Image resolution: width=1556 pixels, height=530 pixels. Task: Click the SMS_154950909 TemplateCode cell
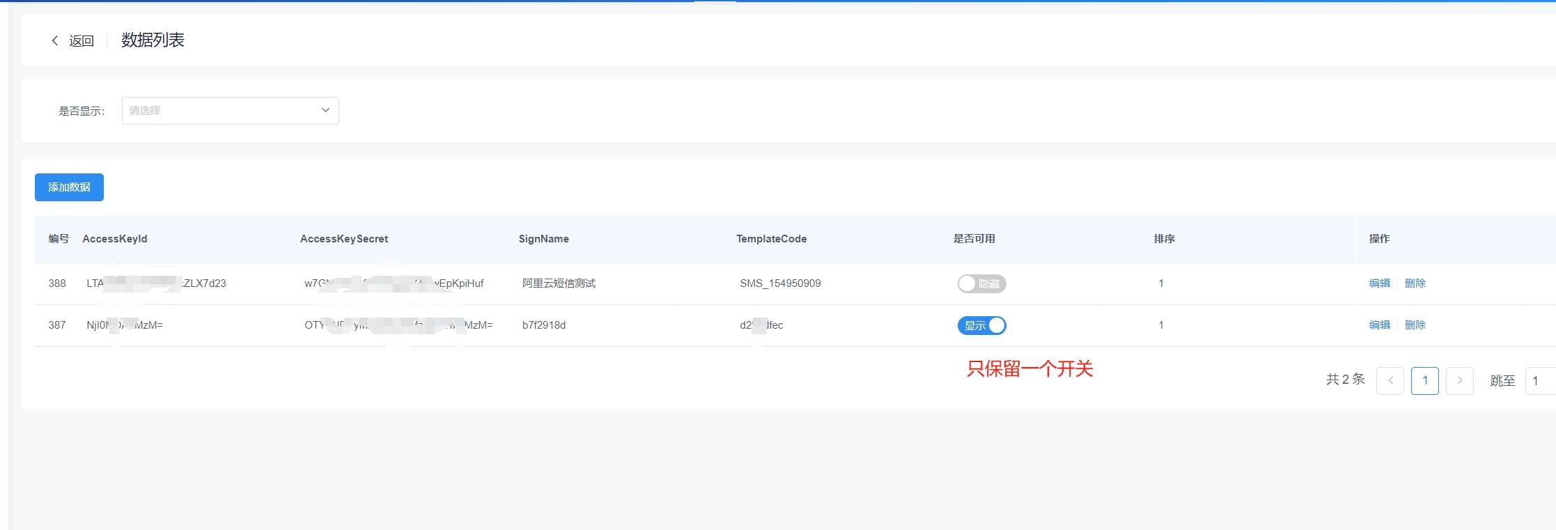tap(780, 283)
